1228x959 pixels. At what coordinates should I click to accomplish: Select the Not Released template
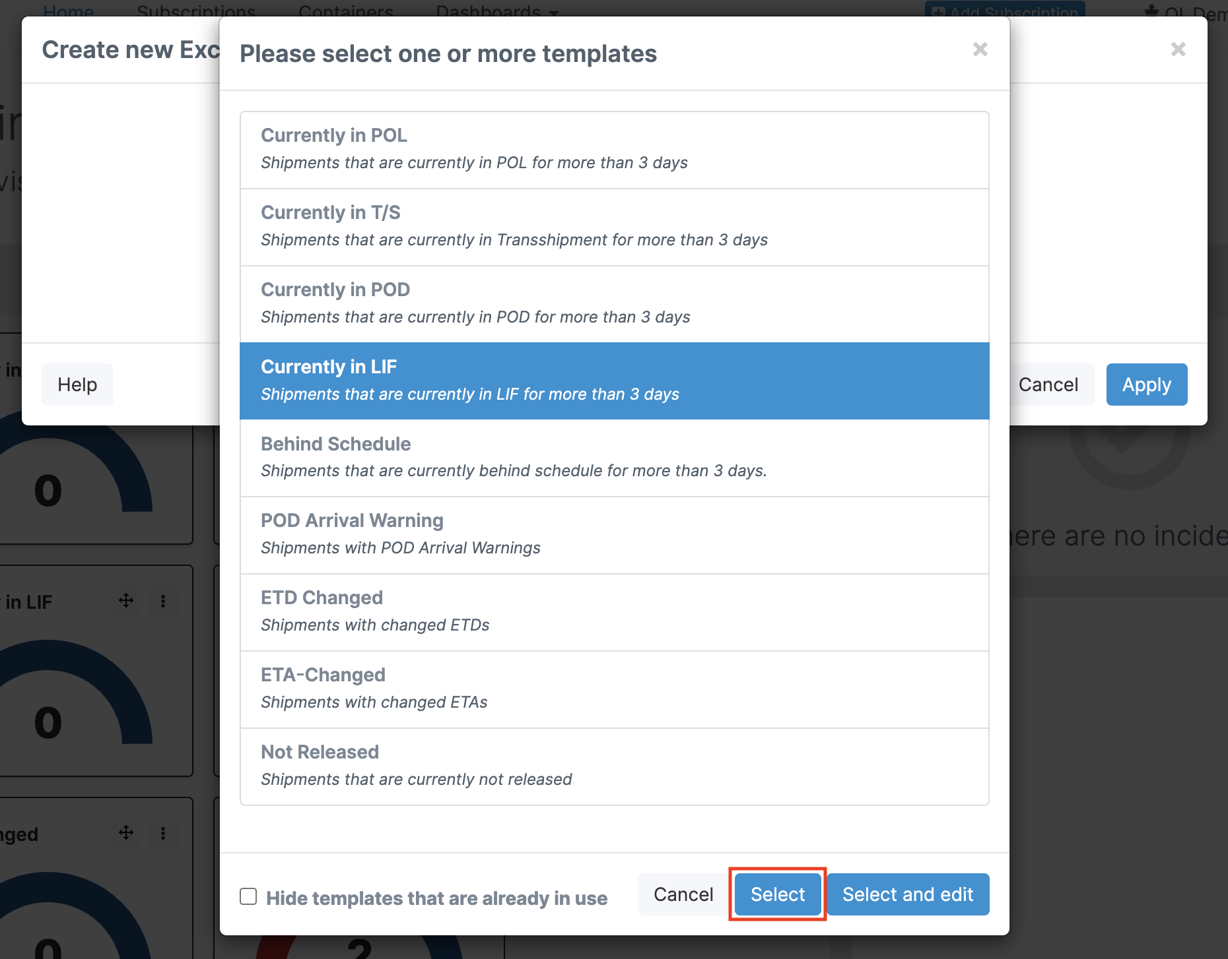click(615, 766)
